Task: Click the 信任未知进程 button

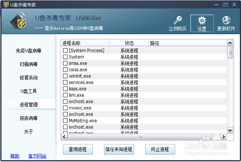Action: pos(119,149)
